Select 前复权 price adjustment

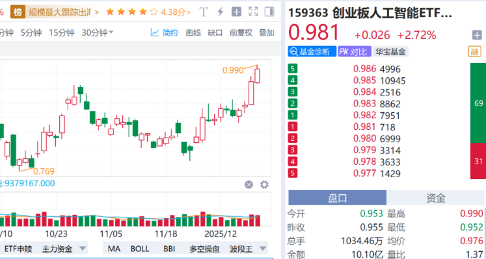(x=241, y=32)
